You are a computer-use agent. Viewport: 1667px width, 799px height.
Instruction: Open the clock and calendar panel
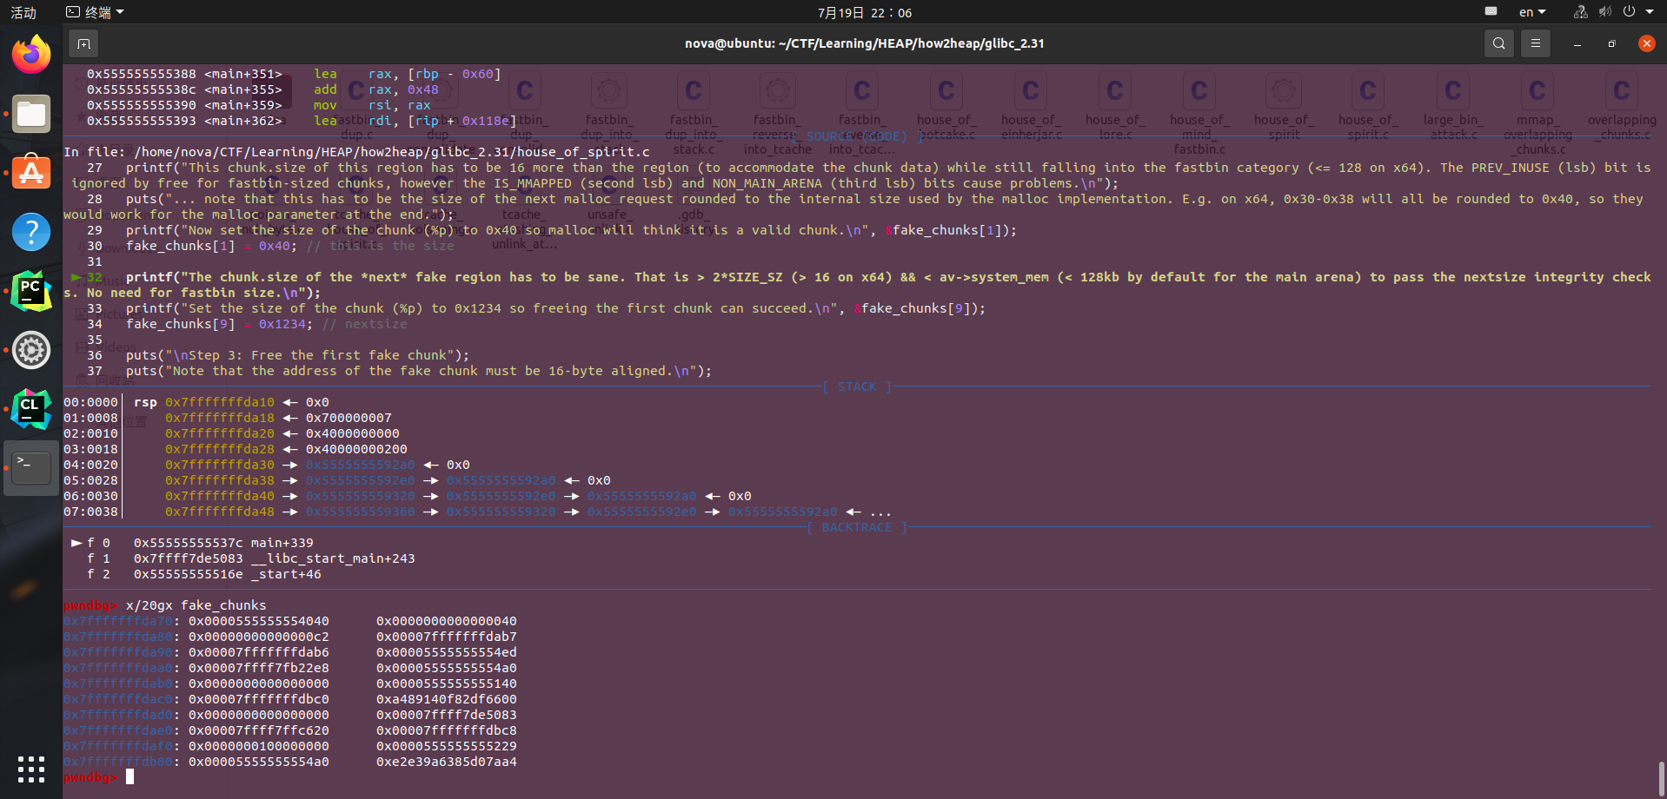point(864,12)
